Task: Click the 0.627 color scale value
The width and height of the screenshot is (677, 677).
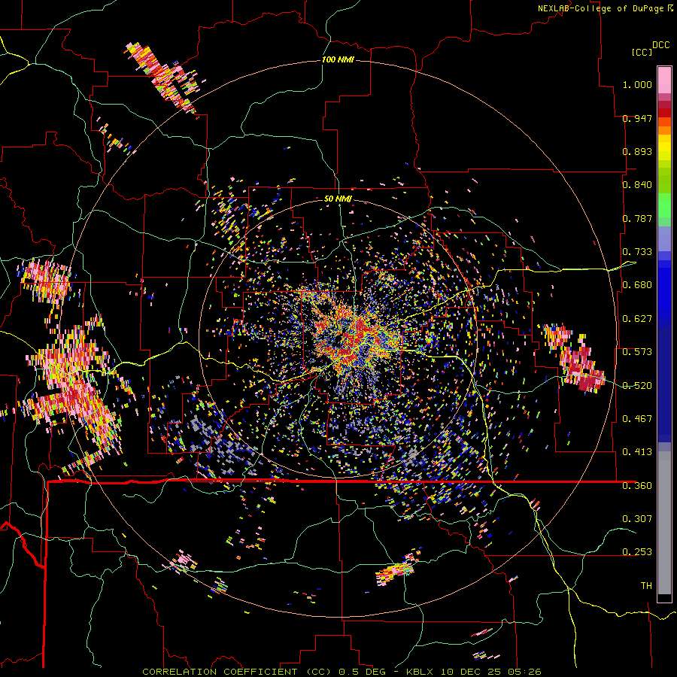Action: click(x=637, y=319)
